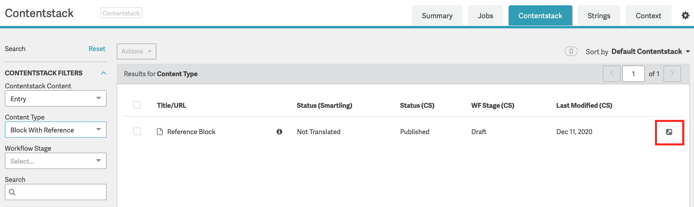Click the info icon beside Reference Block
Viewport: 694px width, 207px height.
click(279, 132)
